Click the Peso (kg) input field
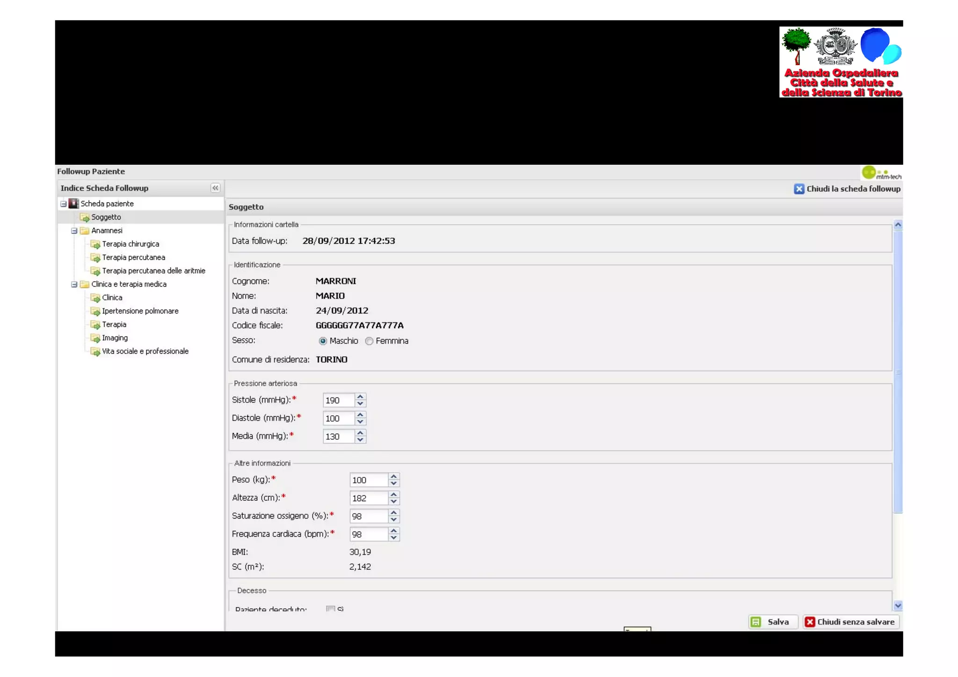The width and height of the screenshot is (958, 677). coord(369,480)
